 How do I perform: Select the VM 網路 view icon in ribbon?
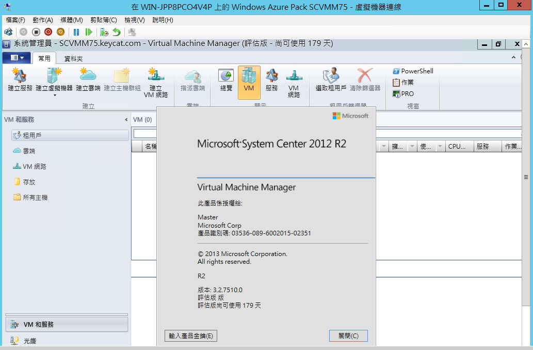(294, 83)
